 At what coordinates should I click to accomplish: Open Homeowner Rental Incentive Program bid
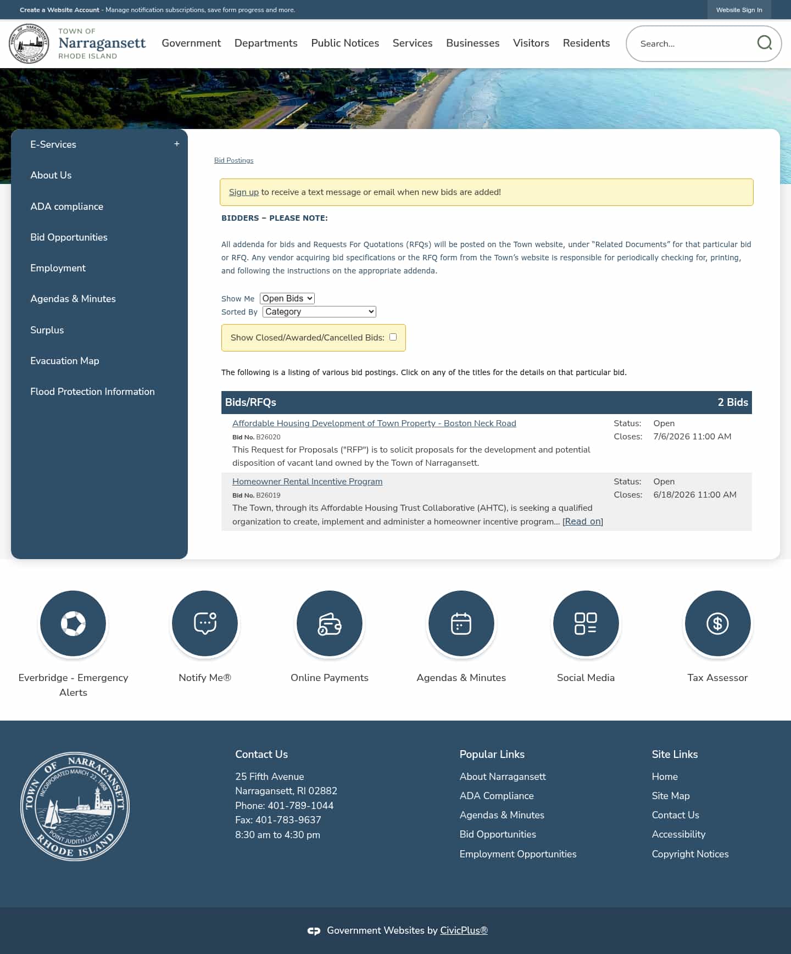[308, 482]
